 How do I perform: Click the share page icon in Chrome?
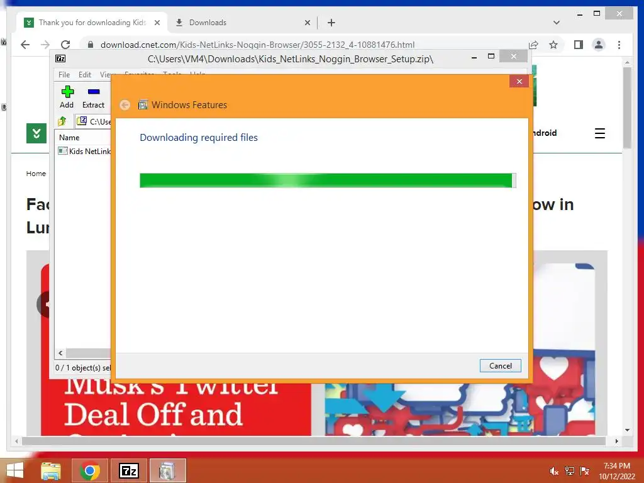point(533,45)
